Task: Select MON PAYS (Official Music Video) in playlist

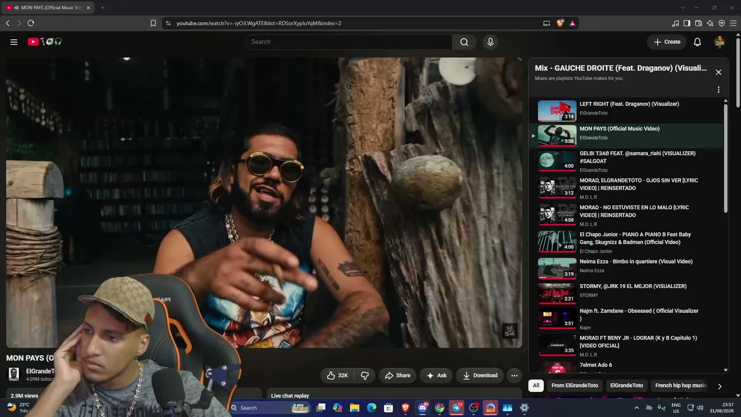Action: pos(626,135)
